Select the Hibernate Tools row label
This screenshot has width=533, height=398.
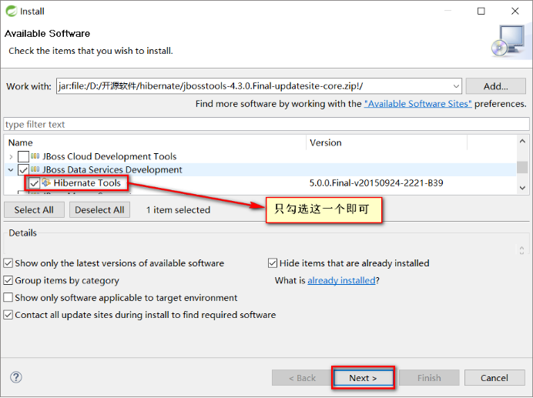pos(87,183)
